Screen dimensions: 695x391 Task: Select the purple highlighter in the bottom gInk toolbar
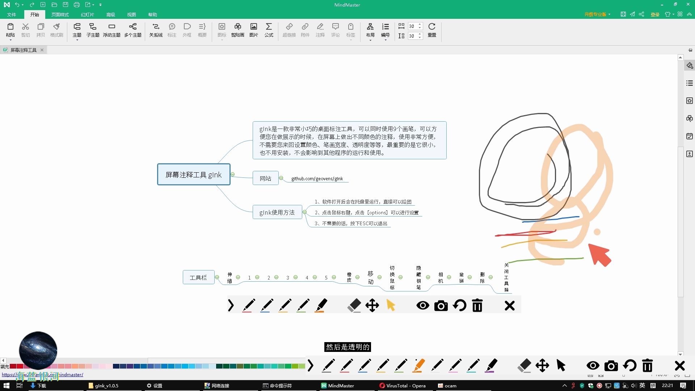pyautogui.click(x=491, y=366)
